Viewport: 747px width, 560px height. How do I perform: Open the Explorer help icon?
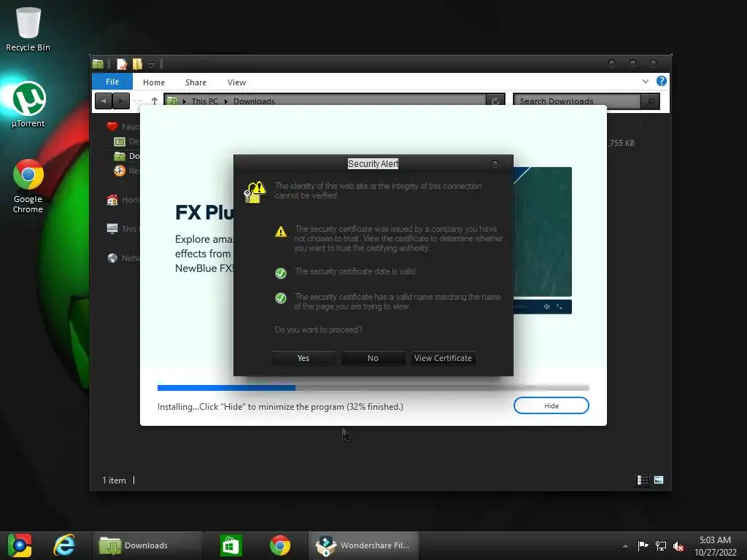coord(661,81)
